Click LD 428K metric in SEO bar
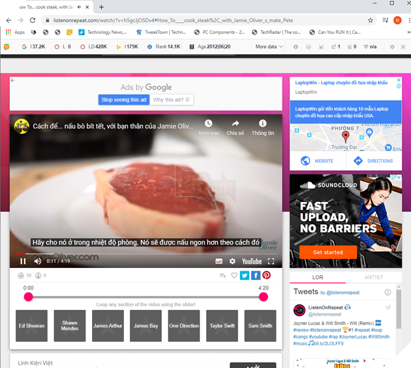411x368 pixels. pyautogui.click(x=93, y=47)
